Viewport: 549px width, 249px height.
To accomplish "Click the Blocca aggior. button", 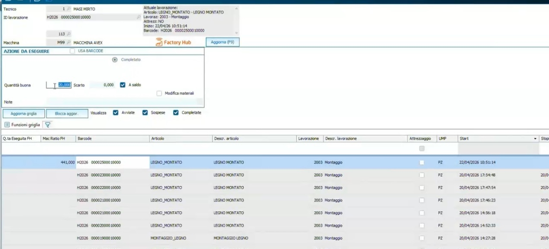I will point(67,113).
